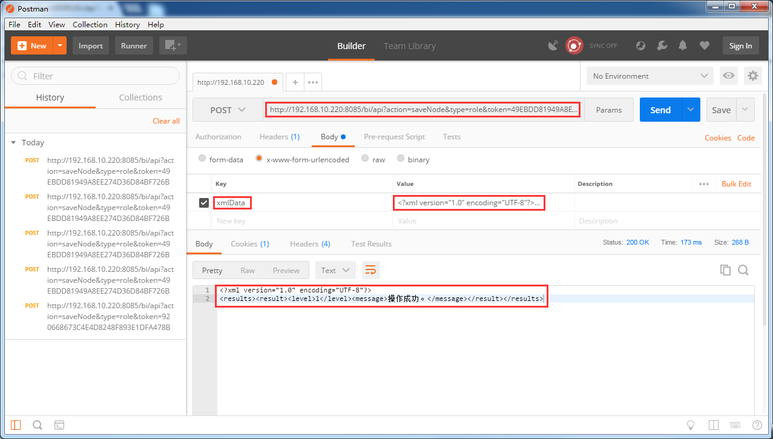Image resolution: width=773 pixels, height=439 pixels.
Task: Select the form-data radio button
Action: coord(202,159)
